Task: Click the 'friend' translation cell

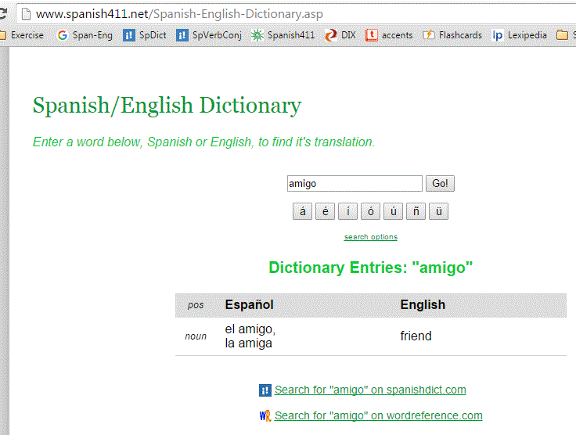Action: 416,336
